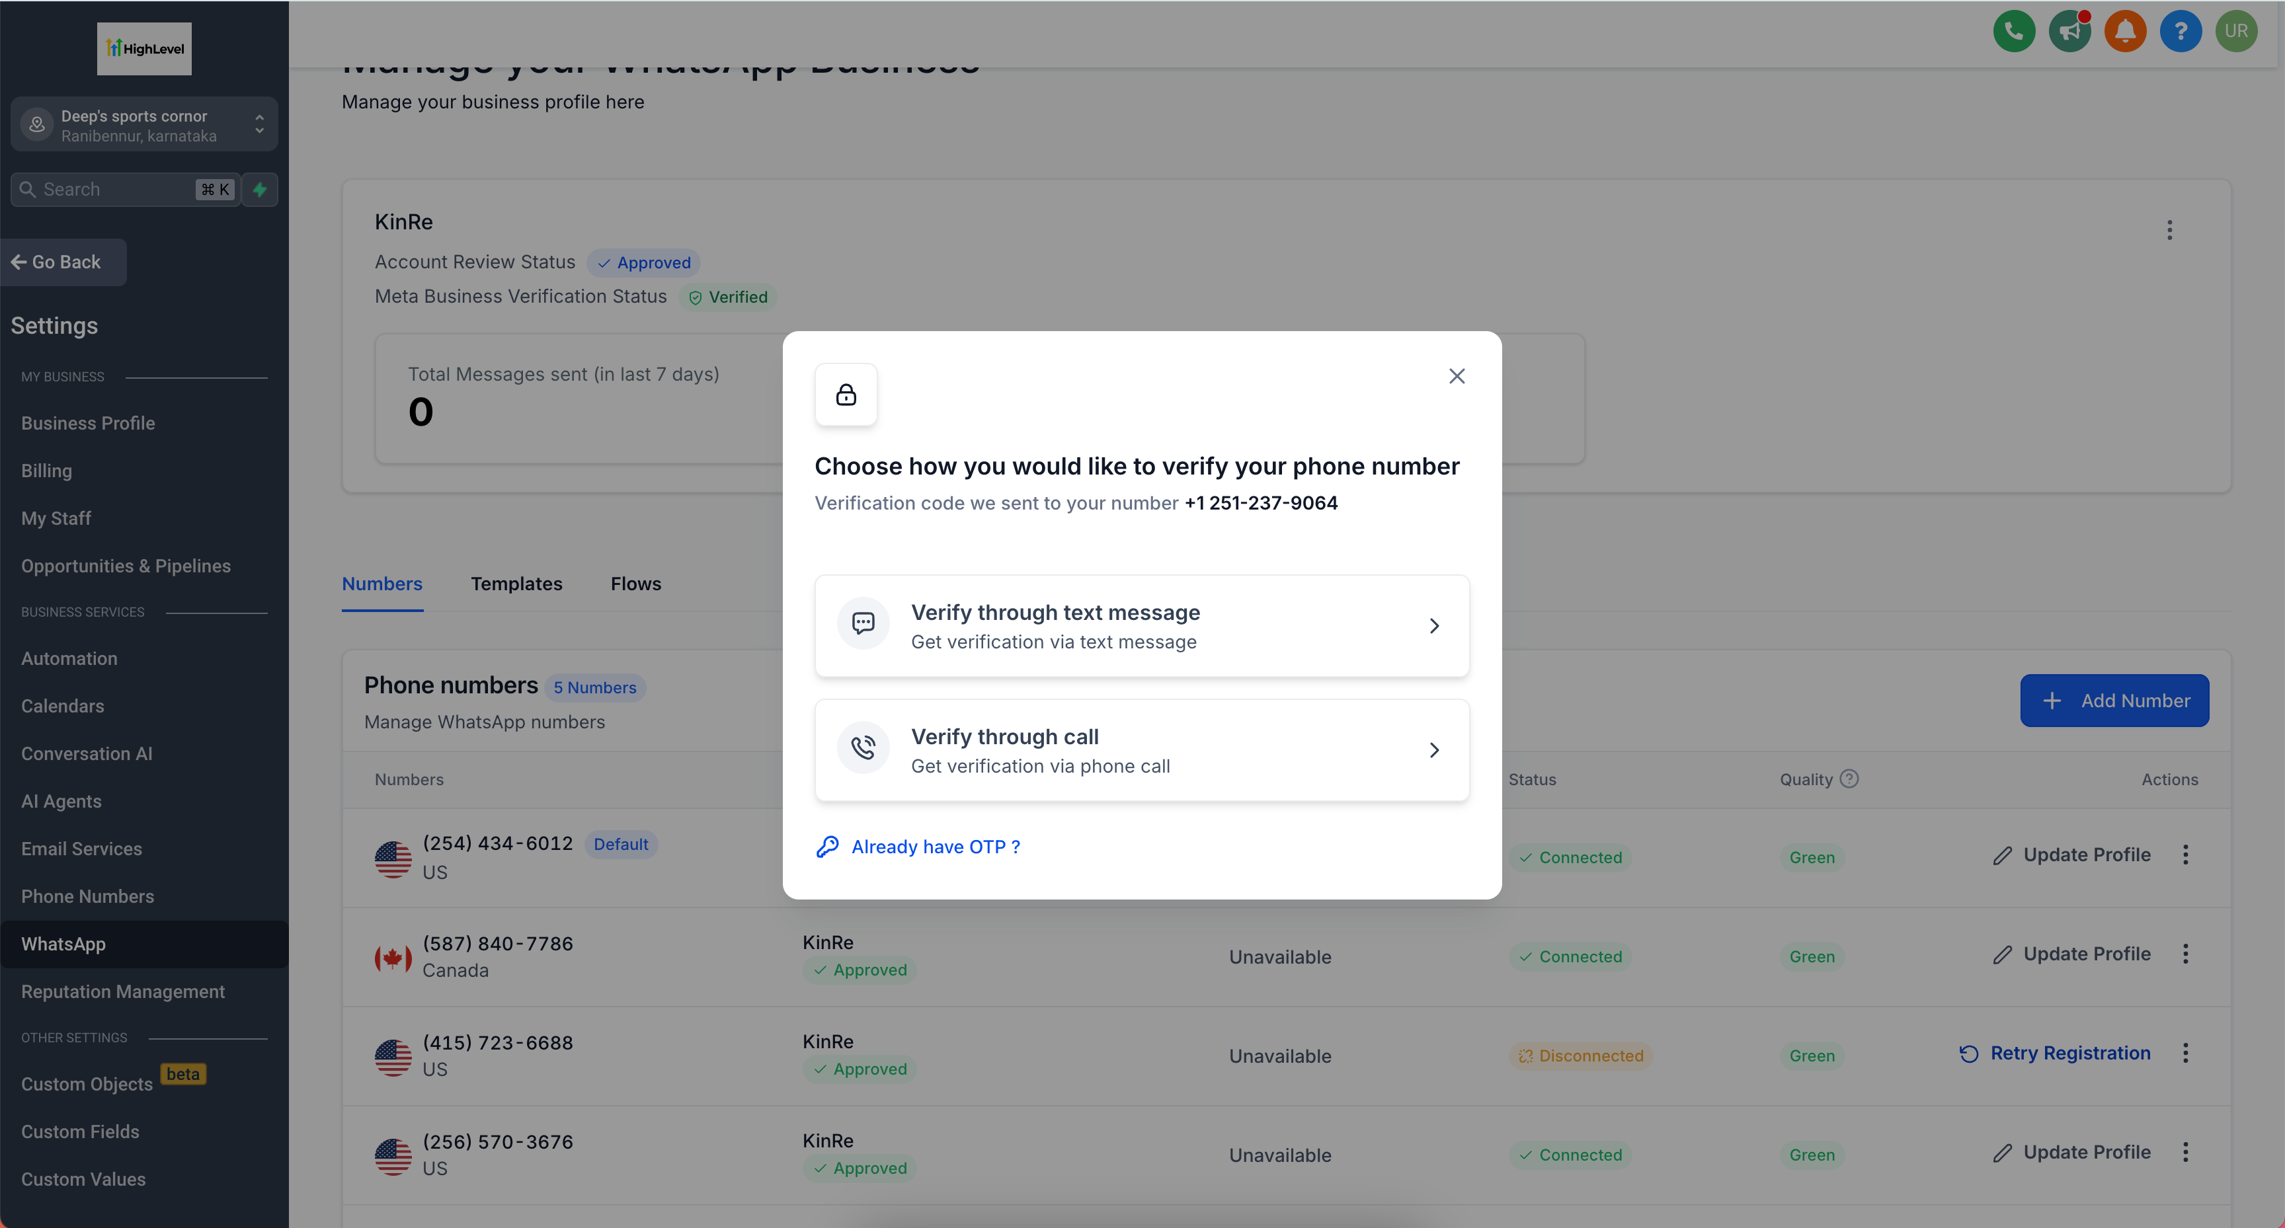Click the phone call icon in dialog
2285x1228 pixels.
(863, 748)
